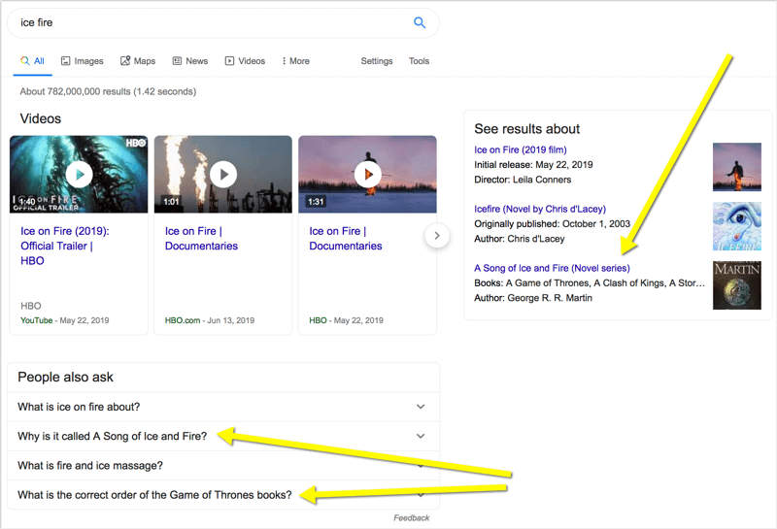Play the 1:01 flames documentary video
777x529 pixels.
pos(223,175)
